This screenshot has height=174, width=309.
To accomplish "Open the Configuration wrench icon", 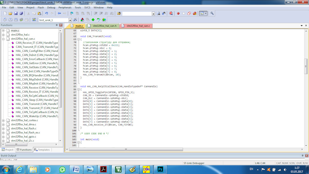I will [212, 14].
